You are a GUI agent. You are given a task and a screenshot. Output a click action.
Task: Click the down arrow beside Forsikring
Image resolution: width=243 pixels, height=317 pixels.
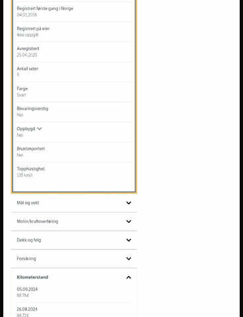(129, 258)
